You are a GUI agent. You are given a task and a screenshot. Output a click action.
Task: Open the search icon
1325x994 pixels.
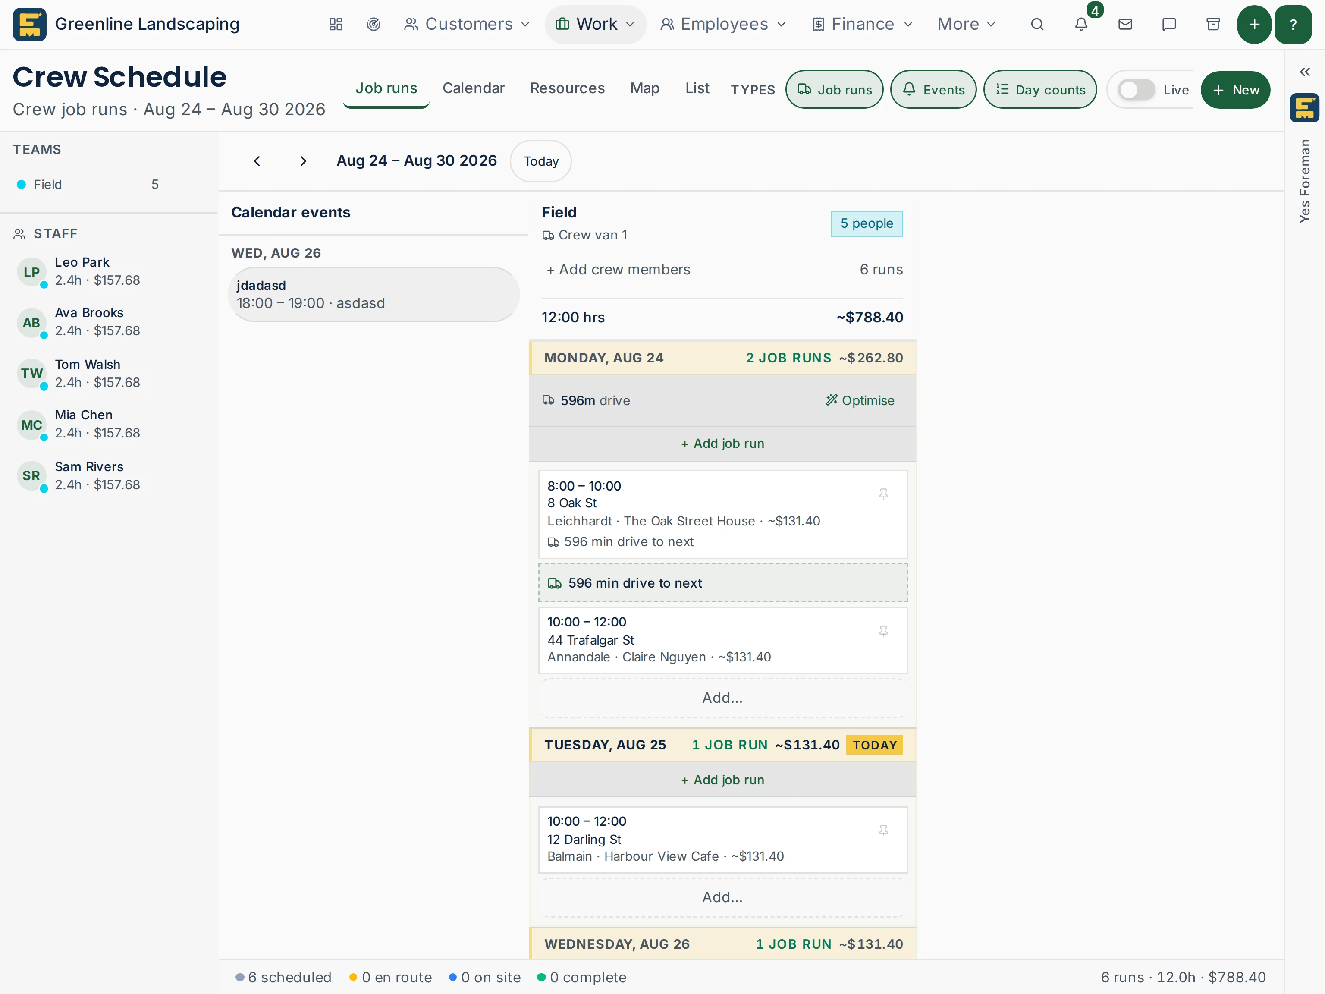click(x=1037, y=24)
